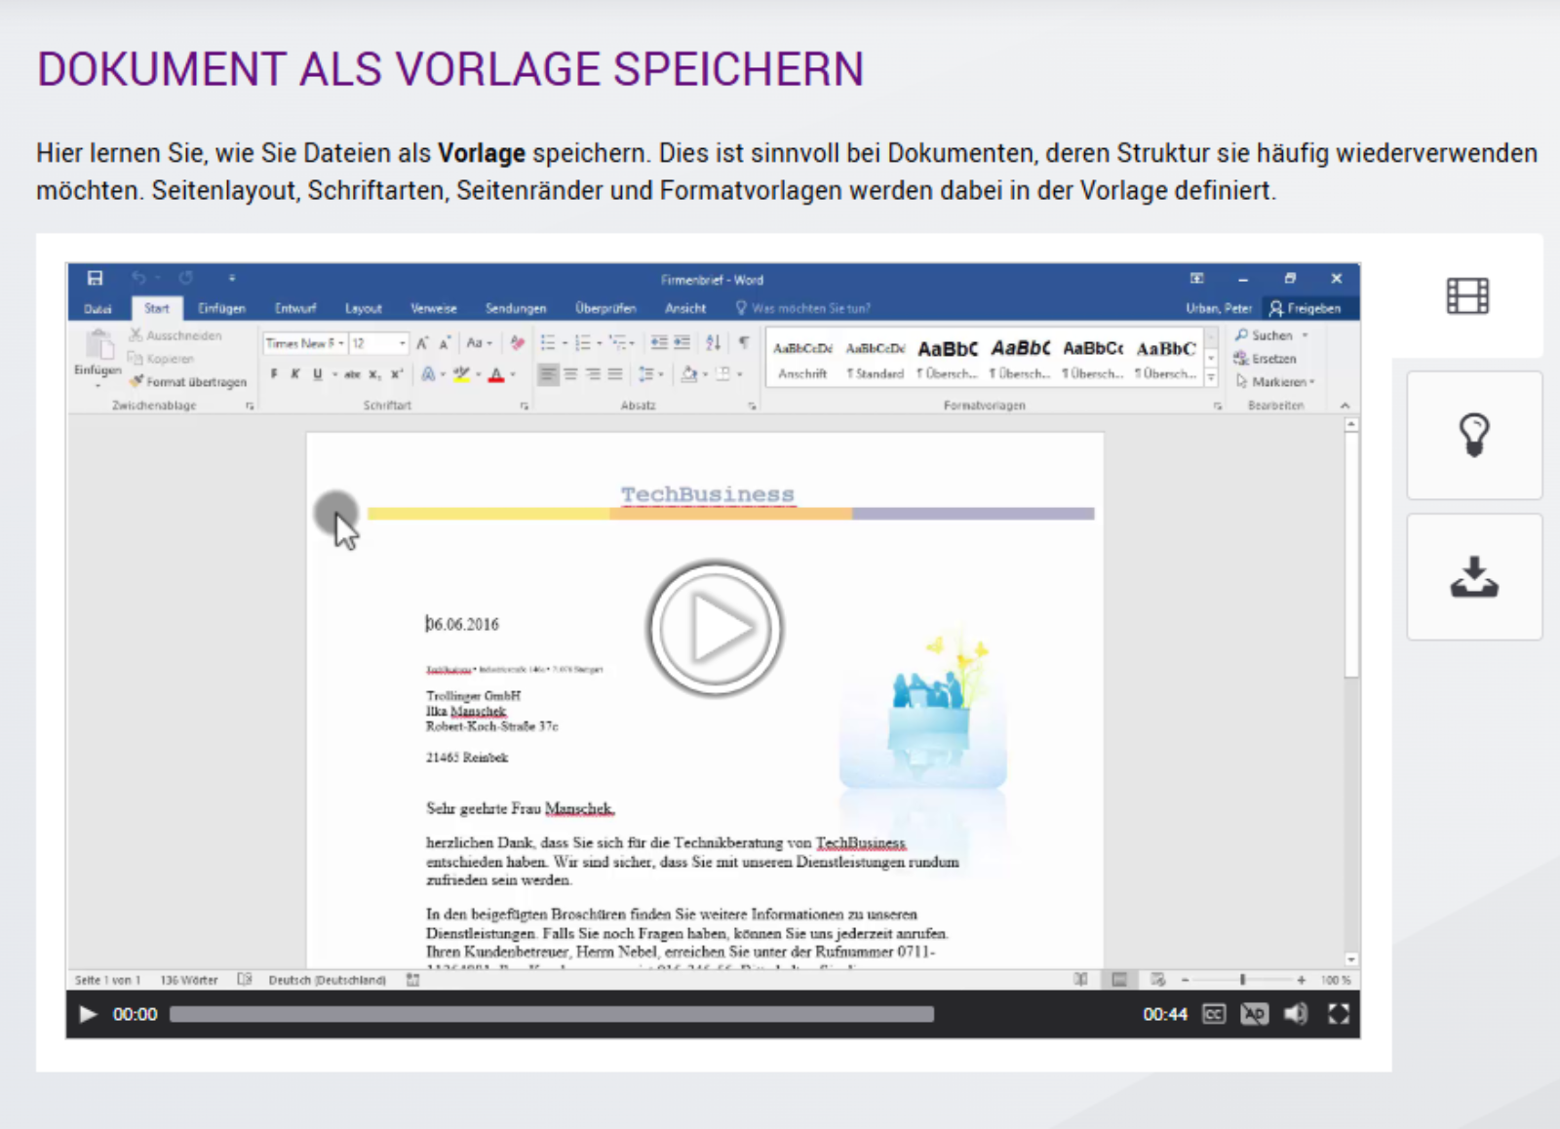Enter fullscreen video mode
The width and height of the screenshot is (1560, 1129).
pos(1339,1014)
